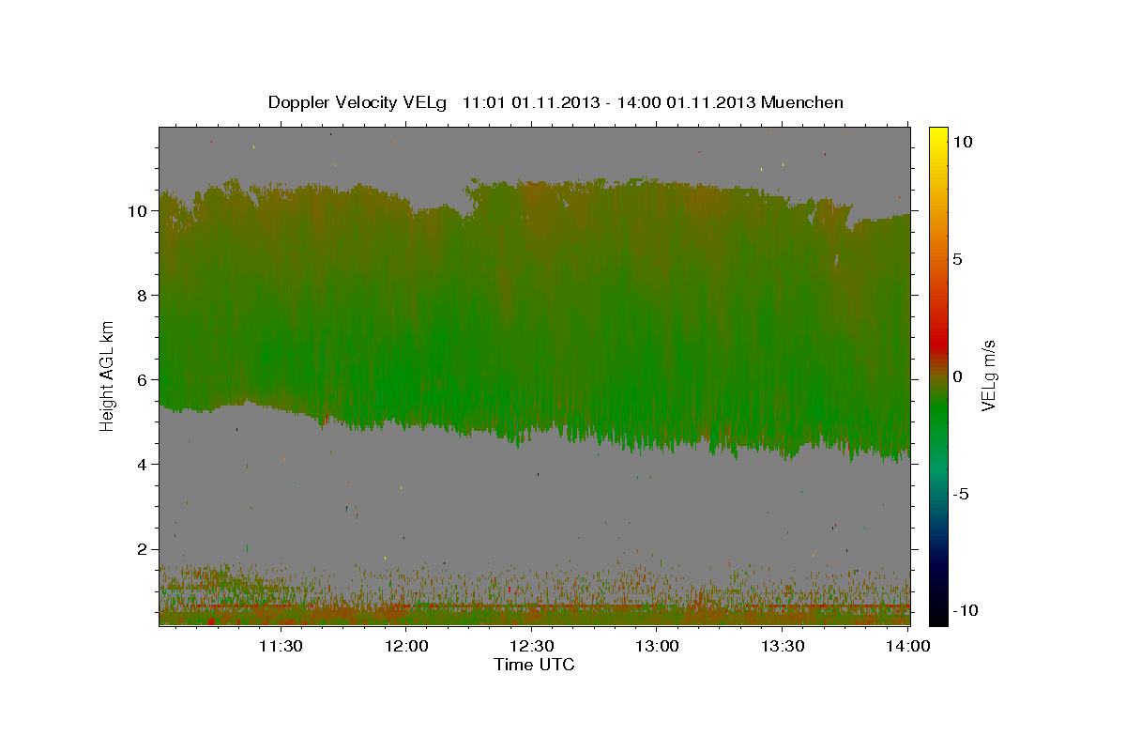Click the '13:30' time axis label

pos(783,647)
